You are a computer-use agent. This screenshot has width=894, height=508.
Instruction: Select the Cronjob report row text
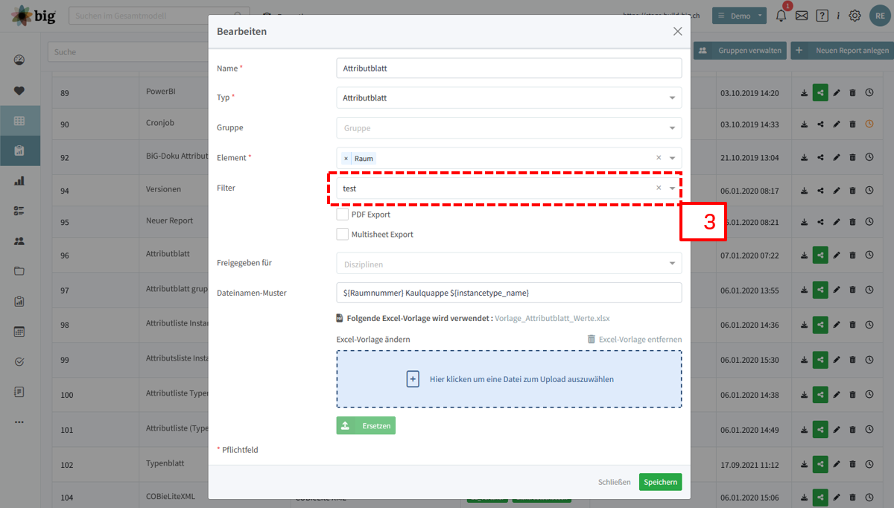point(162,124)
